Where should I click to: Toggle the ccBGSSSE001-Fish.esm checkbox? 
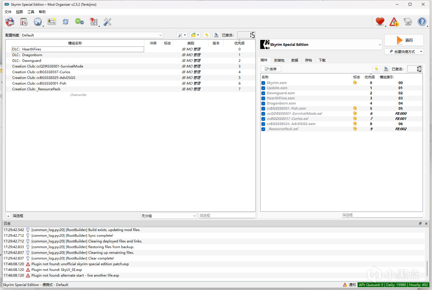coord(263,108)
